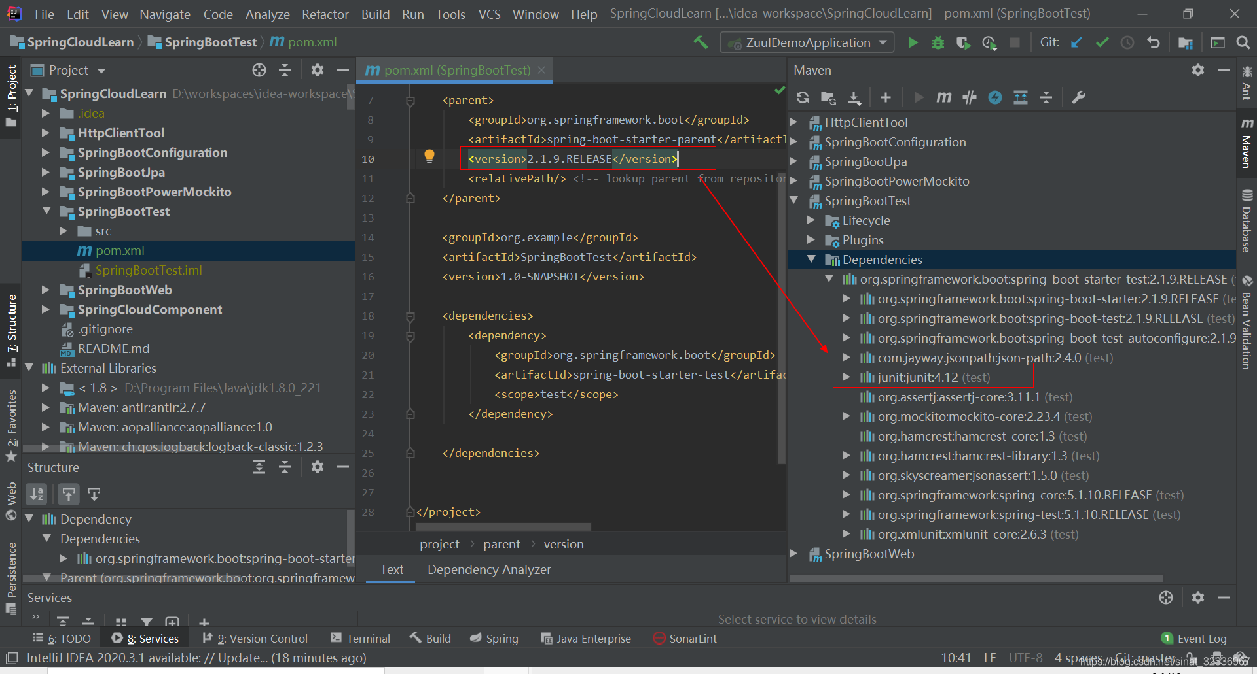Execute Maven goal via the m icon
Viewport: 1257px width, 674px height.
943,97
